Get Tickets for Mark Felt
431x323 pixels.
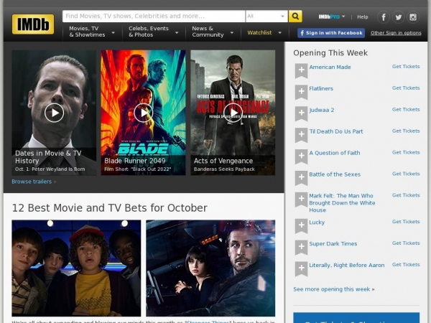click(x=406, y=195)
